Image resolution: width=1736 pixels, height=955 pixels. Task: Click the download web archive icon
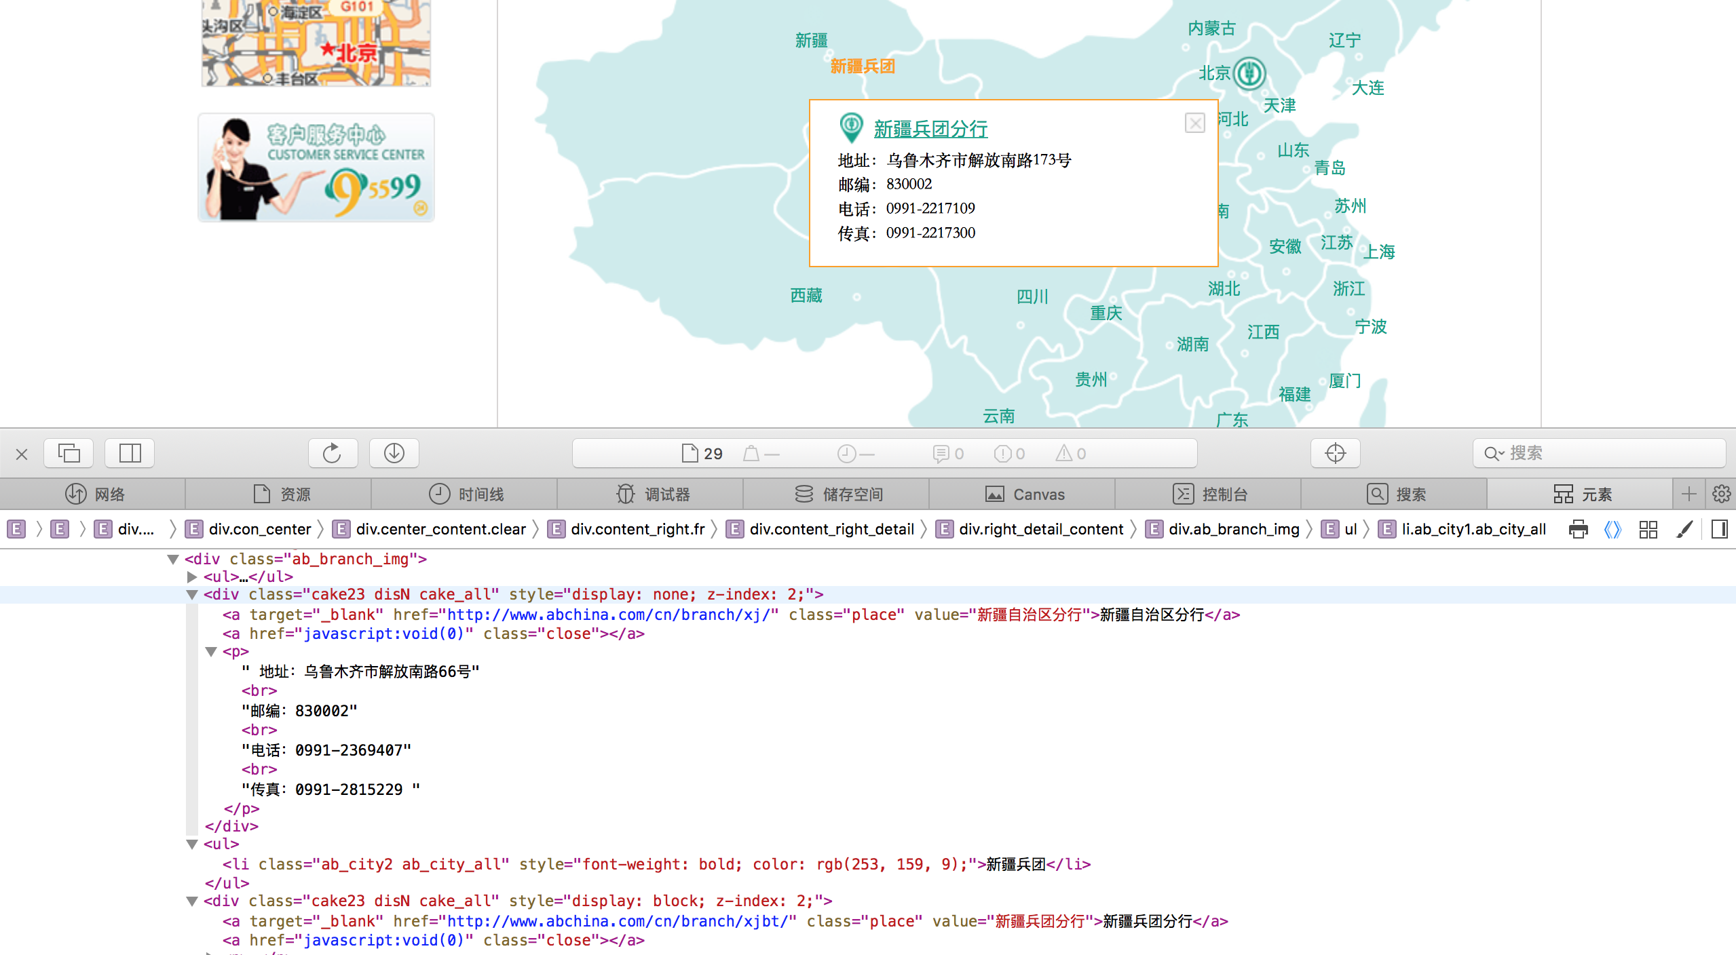pyautogui.click(x=394, y=453)
